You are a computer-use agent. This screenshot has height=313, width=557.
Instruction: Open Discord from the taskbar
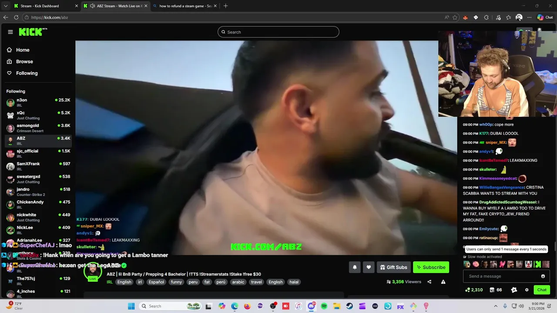tap(311, 306)
